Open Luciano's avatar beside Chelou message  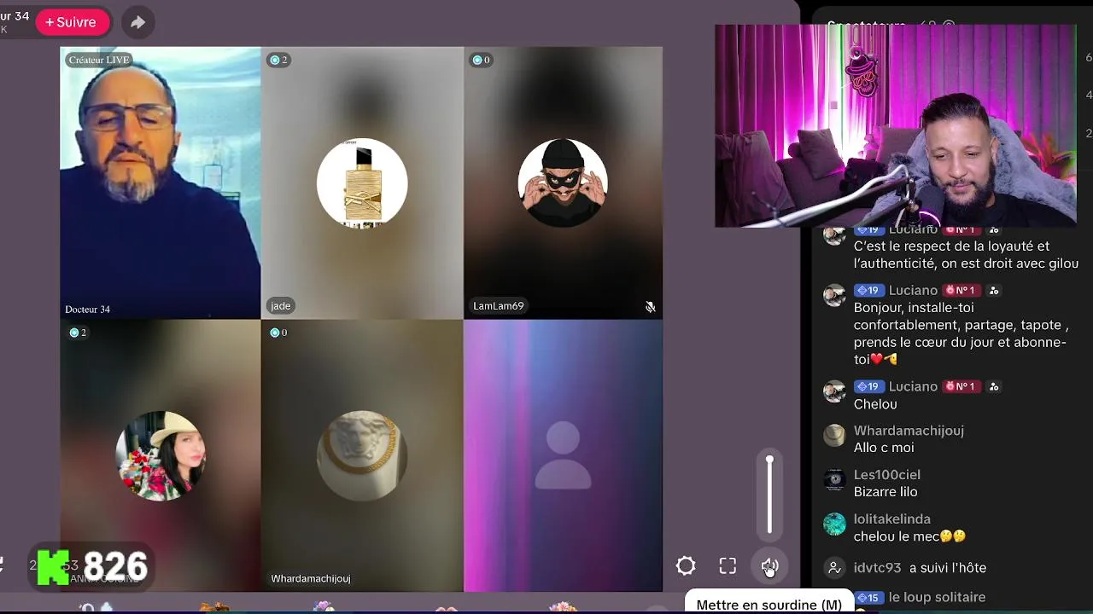[x=834, y=391]
